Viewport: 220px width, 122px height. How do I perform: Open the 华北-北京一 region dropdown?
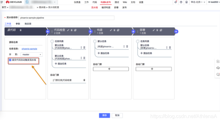(x=198, y=2)
